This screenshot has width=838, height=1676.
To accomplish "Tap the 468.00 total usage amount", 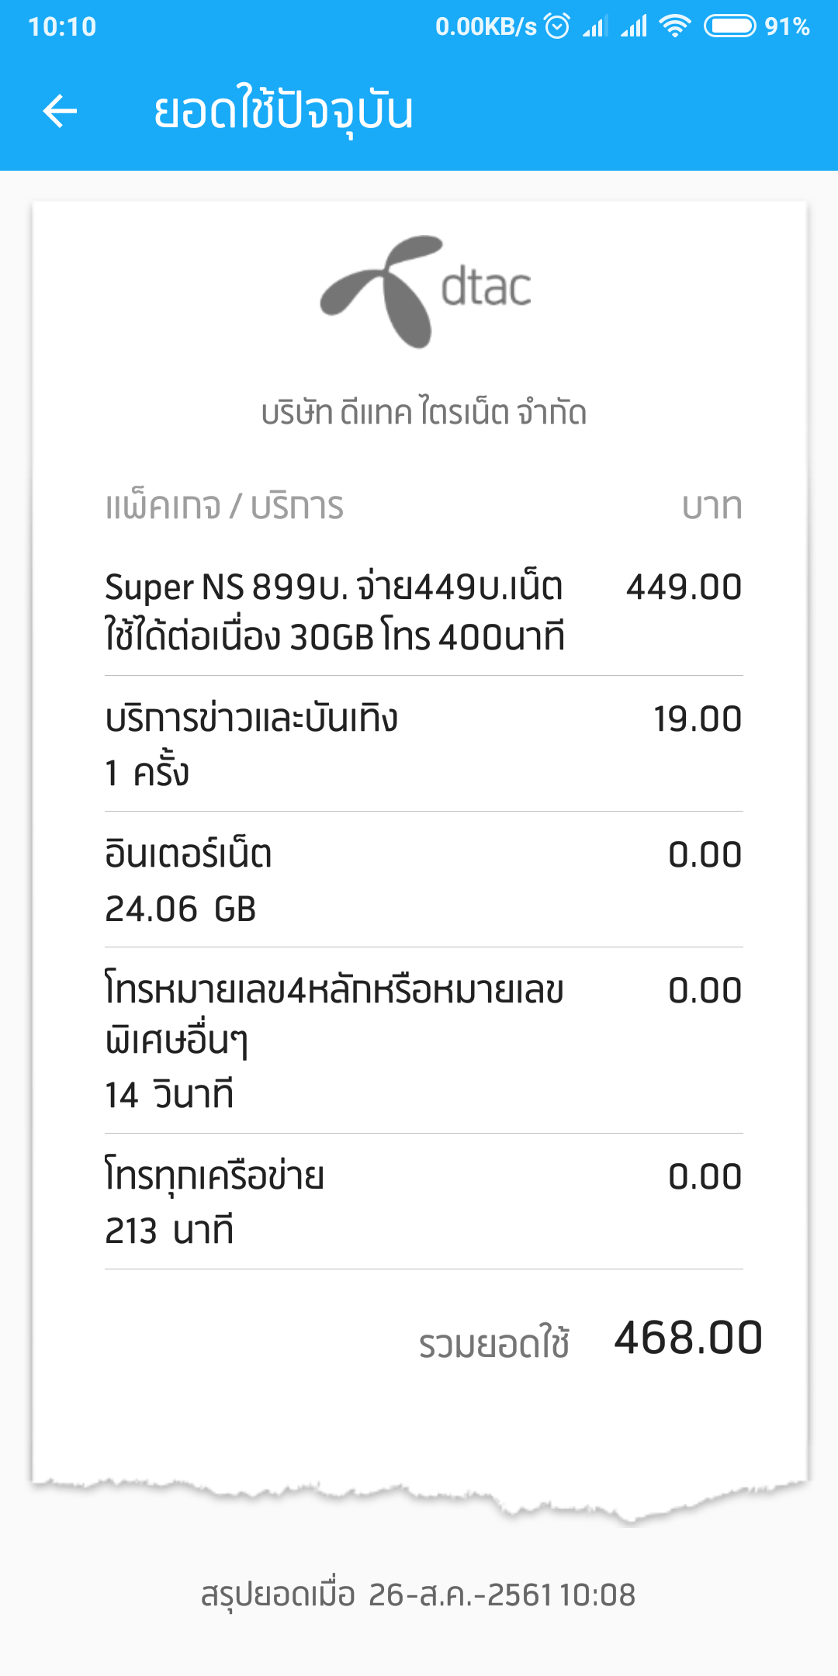I will pyautogui.click(x=688, y=1338).
